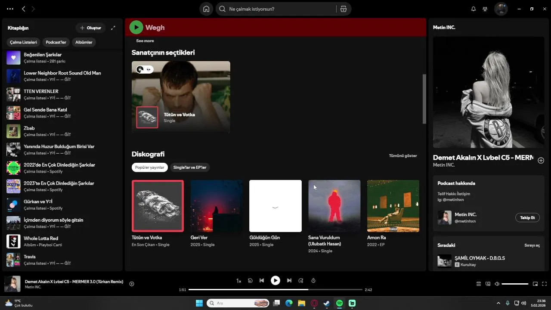Change playback speed 1x
Screen dimensions: 551x310
pos(238,281)
